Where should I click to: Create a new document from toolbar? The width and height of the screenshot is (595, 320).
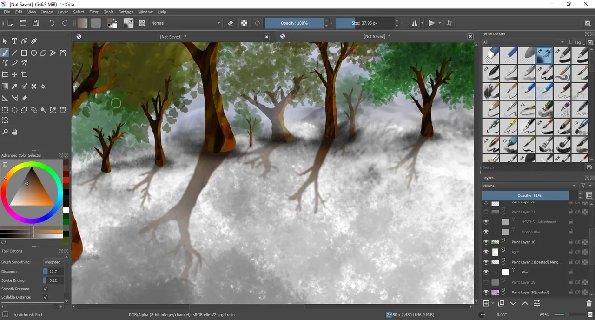tap(10, 23)
